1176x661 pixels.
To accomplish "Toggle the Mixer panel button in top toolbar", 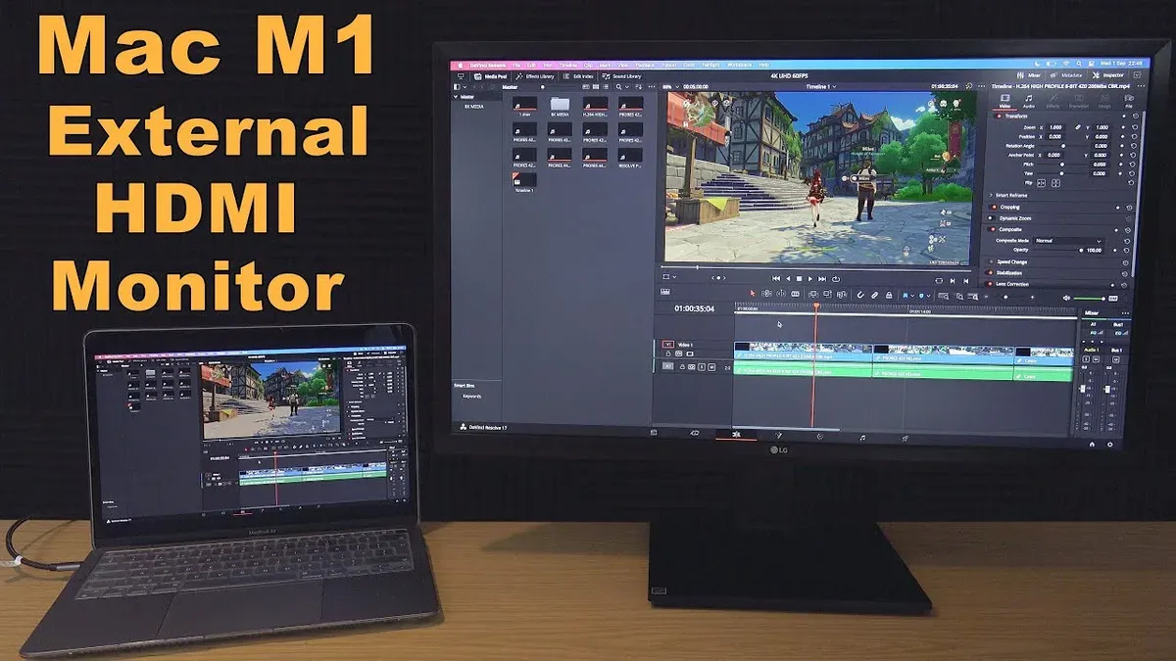I will coord(1029,75).
